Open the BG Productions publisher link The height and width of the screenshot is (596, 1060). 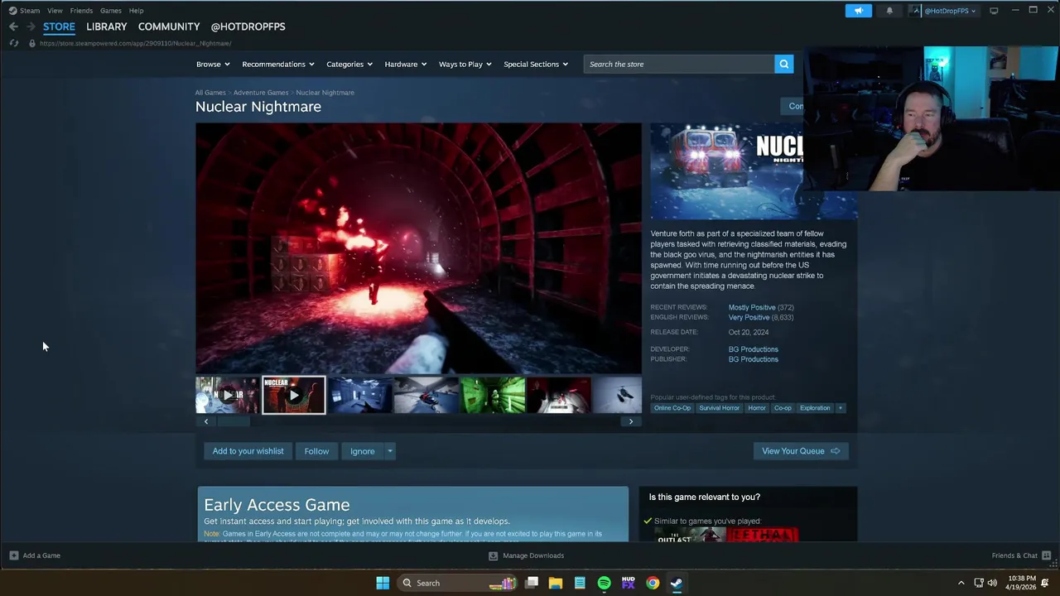[x=753, y=359]
